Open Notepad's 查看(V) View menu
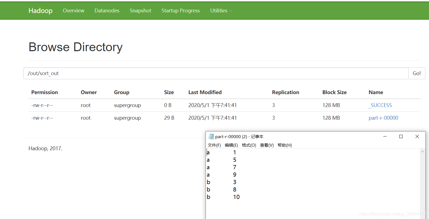Viewport: 429px width, 219px height. point(267,145)
